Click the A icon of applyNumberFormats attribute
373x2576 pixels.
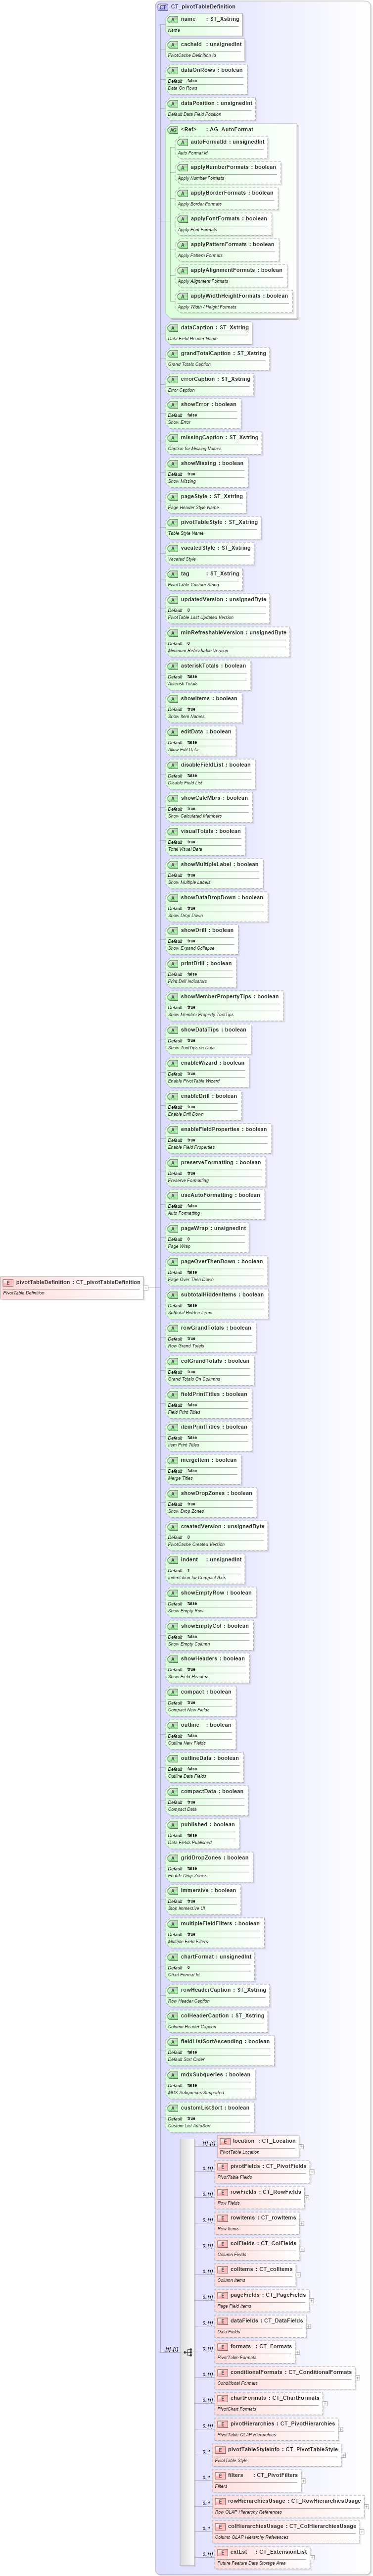(183, 167)
